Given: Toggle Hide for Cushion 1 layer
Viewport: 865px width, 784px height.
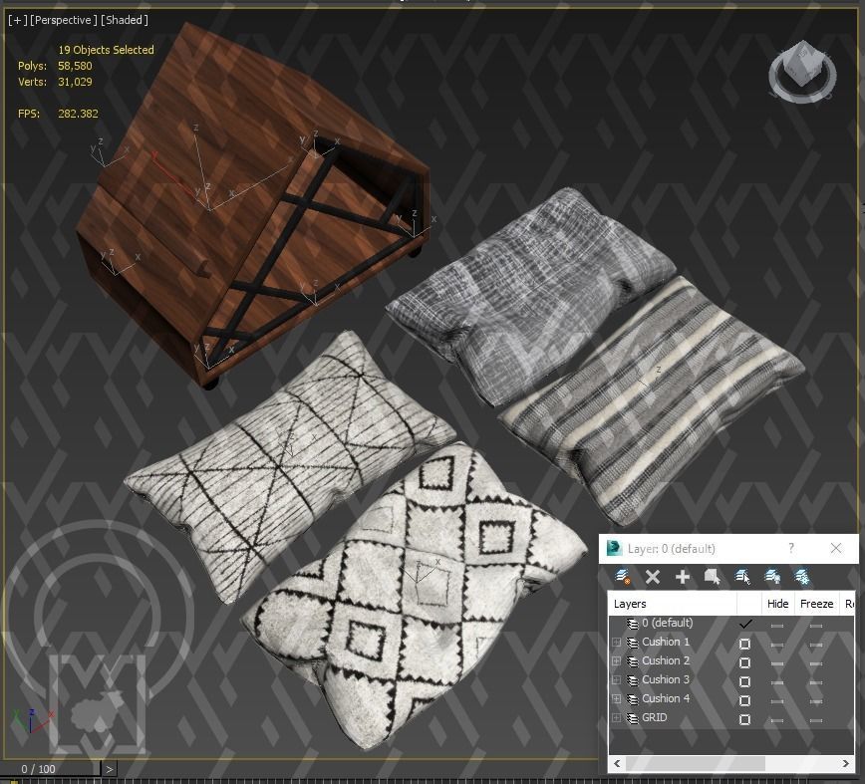Looking at the screenshot, I should coord(777,645).
